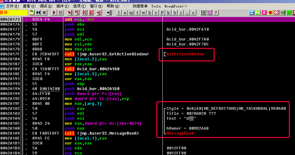Click the Step into icon
295x155 pixels.
click(70, 13)
